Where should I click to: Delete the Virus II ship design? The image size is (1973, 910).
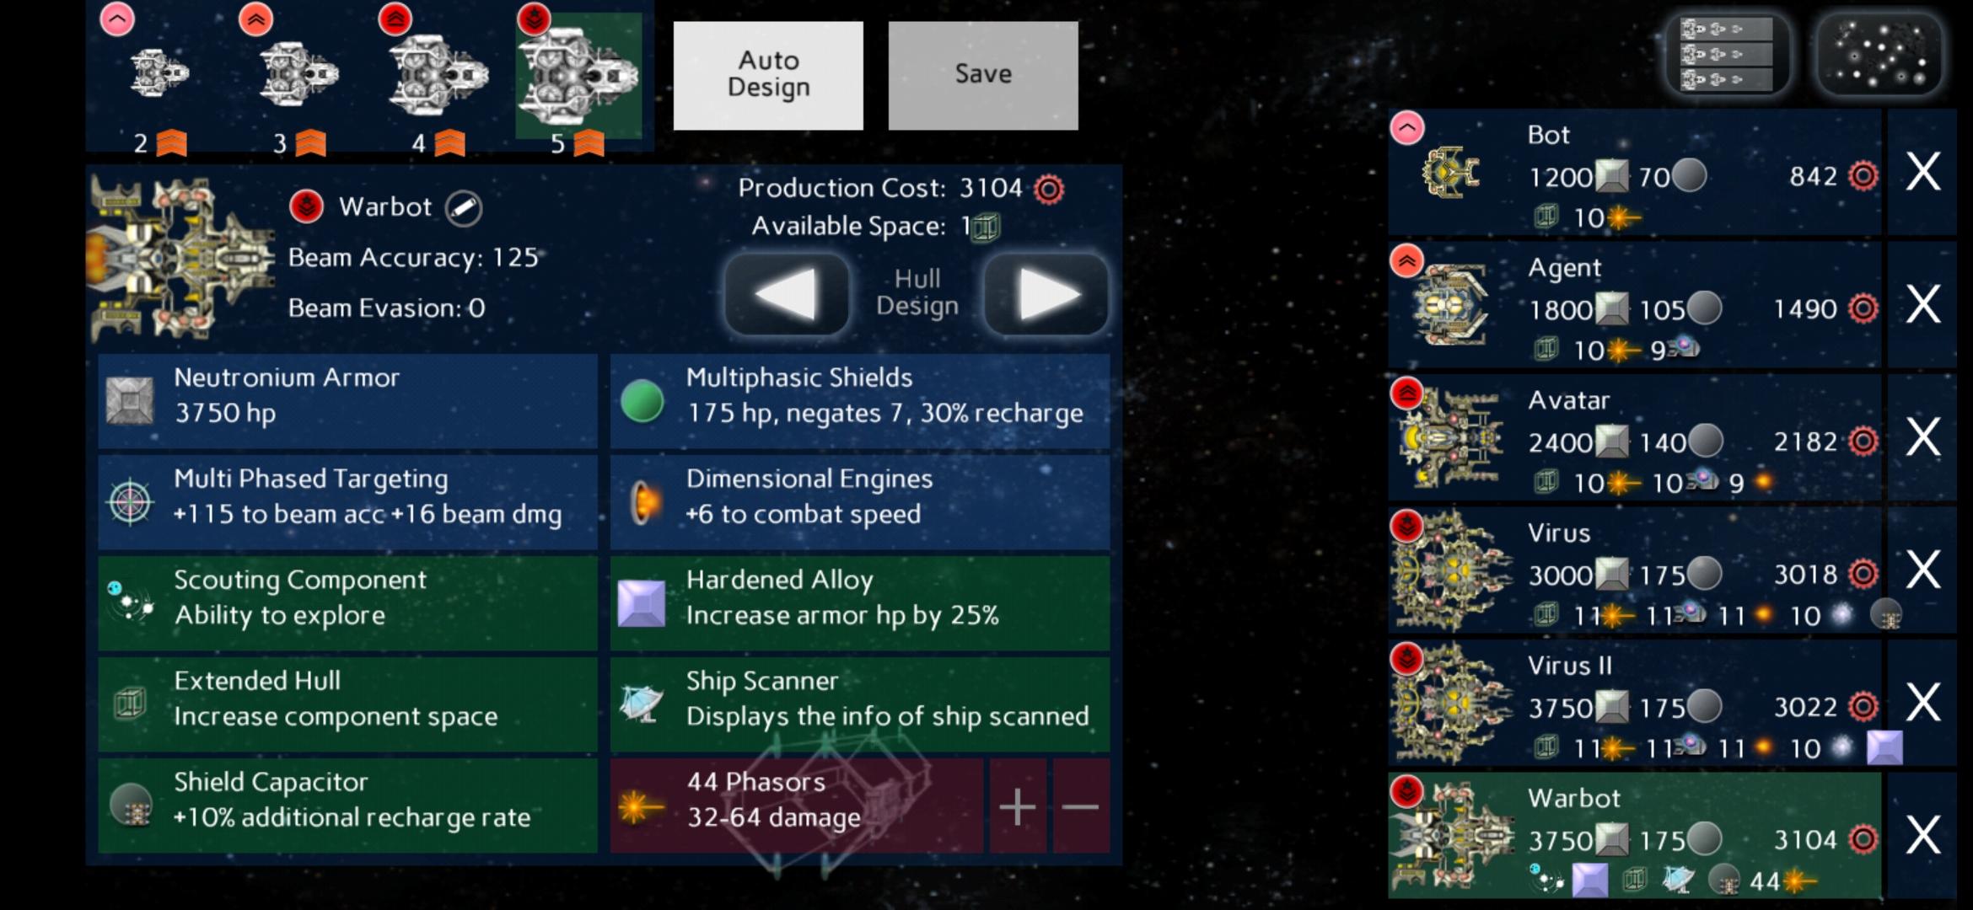click(x=1922, y=703)
